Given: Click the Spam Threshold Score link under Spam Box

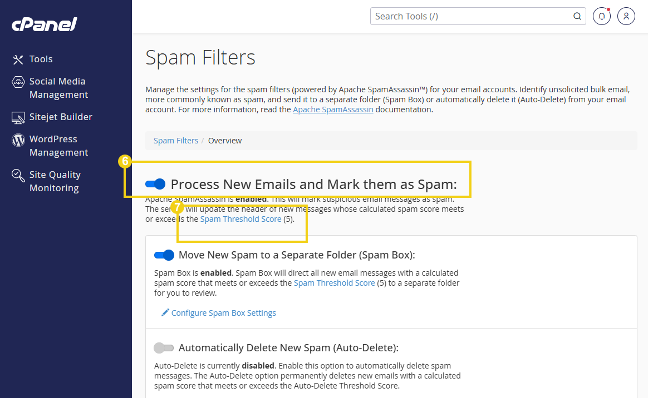Looking at the screenshot, I should 334,282.
